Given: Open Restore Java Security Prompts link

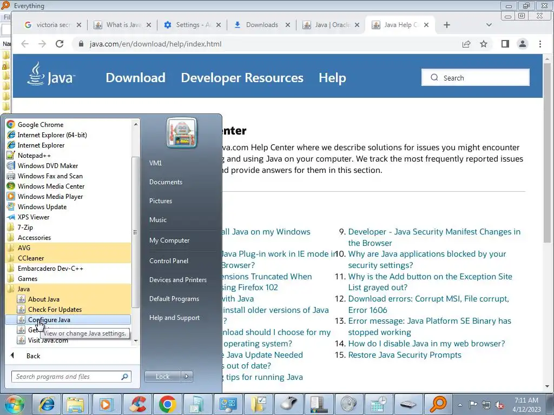Looking at the screenshot, I should 405,355.
